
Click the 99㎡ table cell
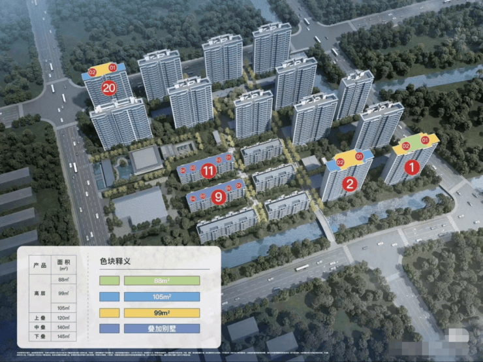[x=63, y=293]
